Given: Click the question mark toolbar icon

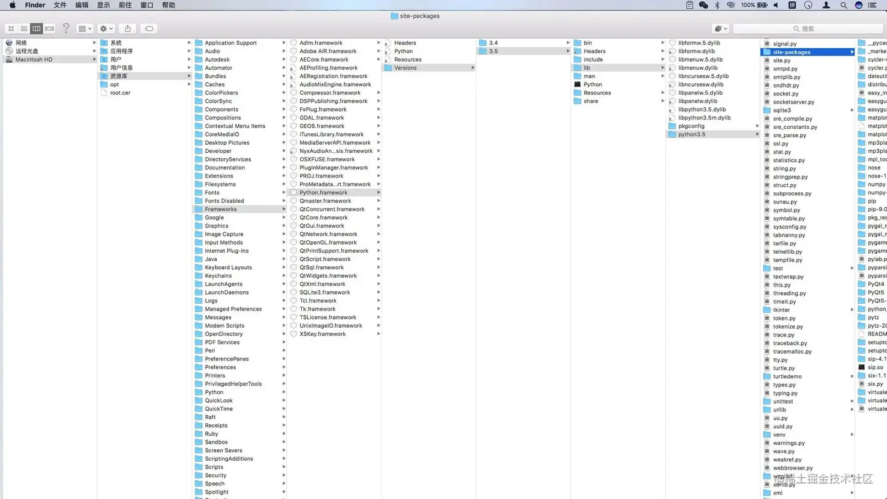Looking at the screenshot, I should click(67, 28).
